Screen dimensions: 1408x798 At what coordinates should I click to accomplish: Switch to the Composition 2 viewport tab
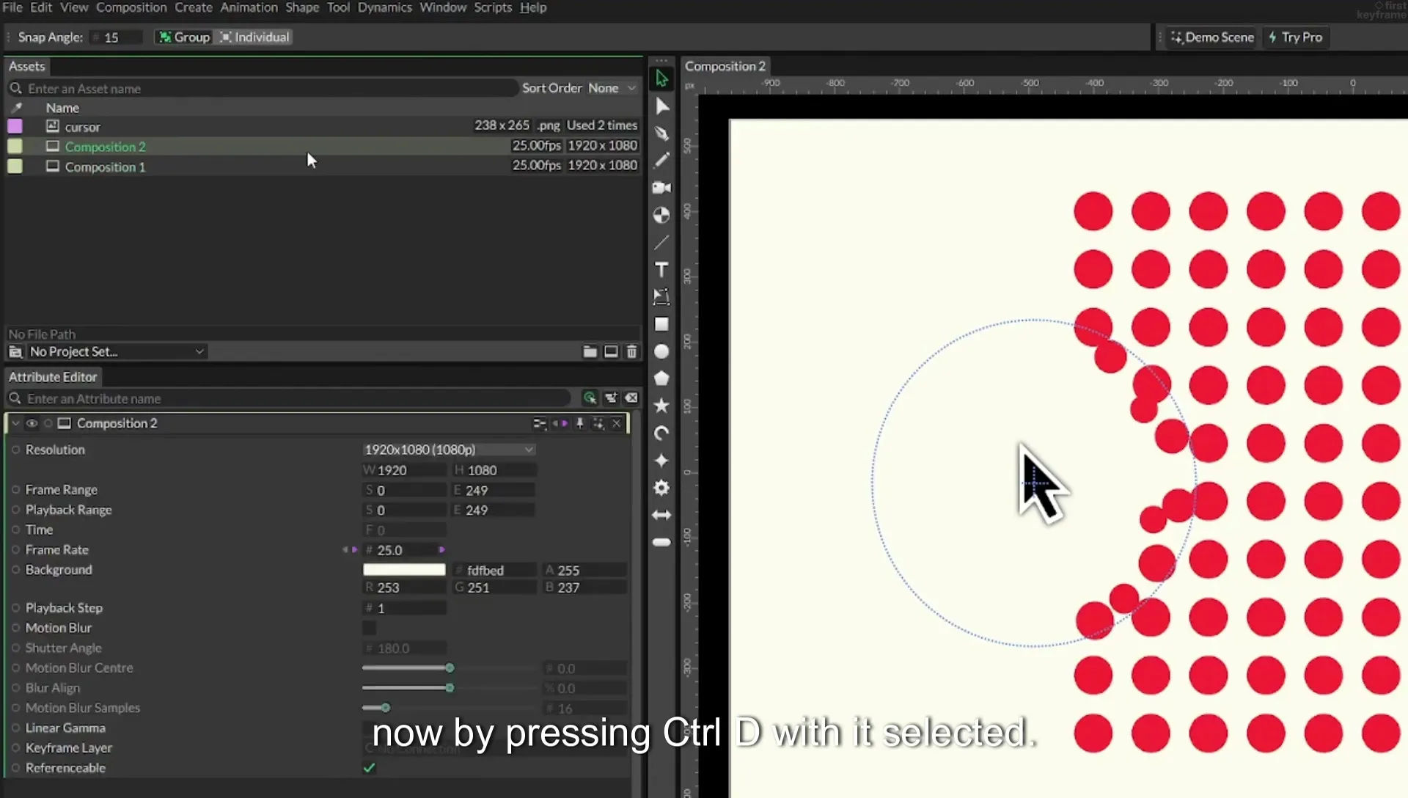(725, 66)
